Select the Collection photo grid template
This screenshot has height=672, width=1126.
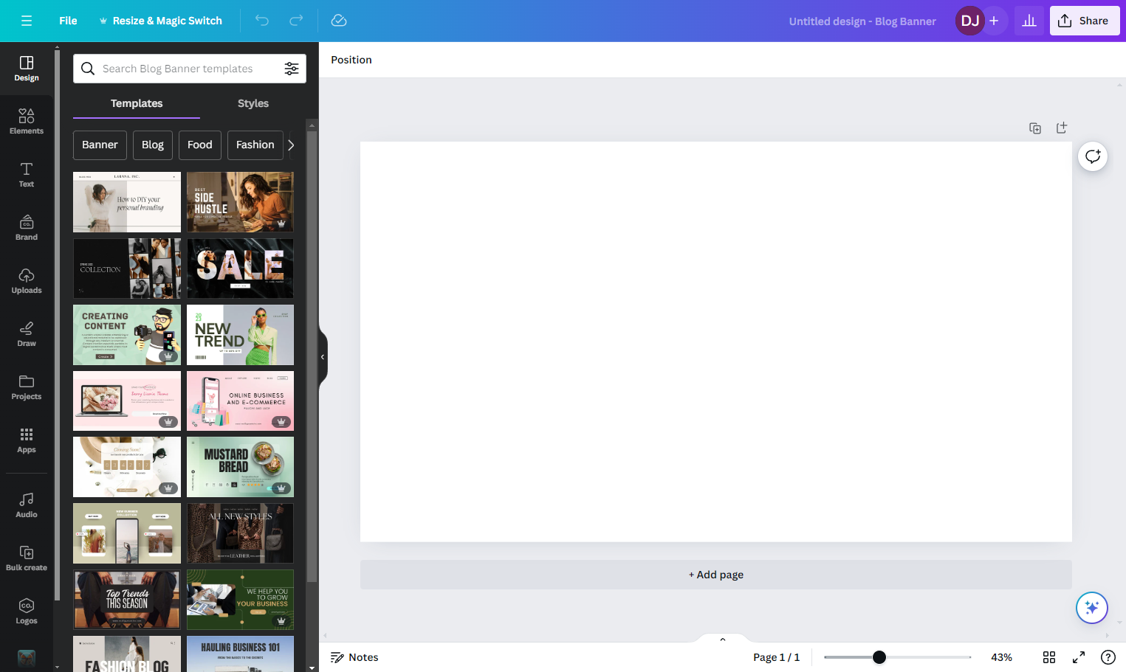point(127,269)
